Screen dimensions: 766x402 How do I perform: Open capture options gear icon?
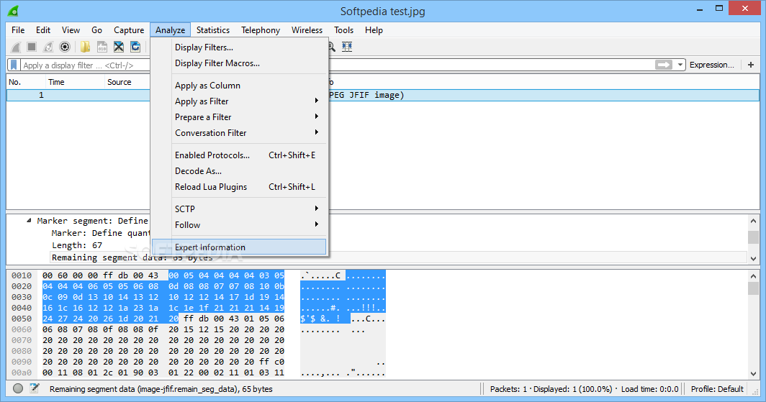65,47
